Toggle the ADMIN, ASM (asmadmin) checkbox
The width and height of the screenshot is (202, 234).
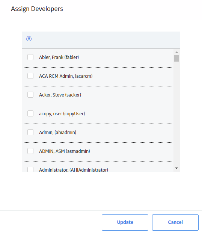pos(30,151)
